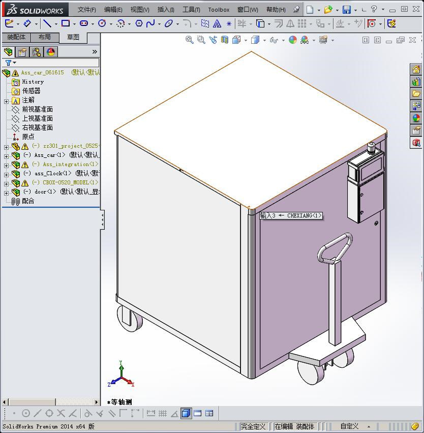Expand the Ass_integration<1> component

[x=6, y=166]
